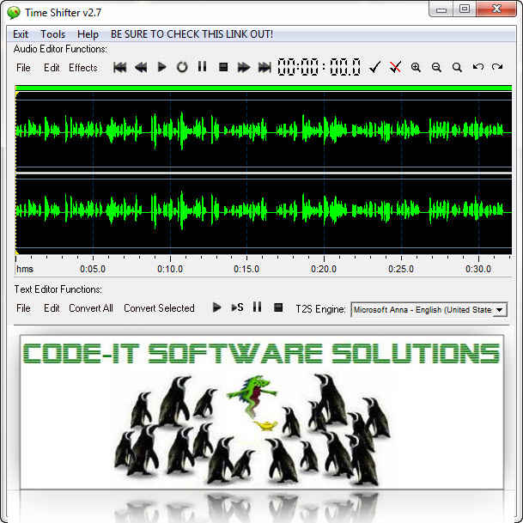The width and height of the screenshot is (523, 523).
Task: Open the Help menu
Action: [x=88, y=34]
